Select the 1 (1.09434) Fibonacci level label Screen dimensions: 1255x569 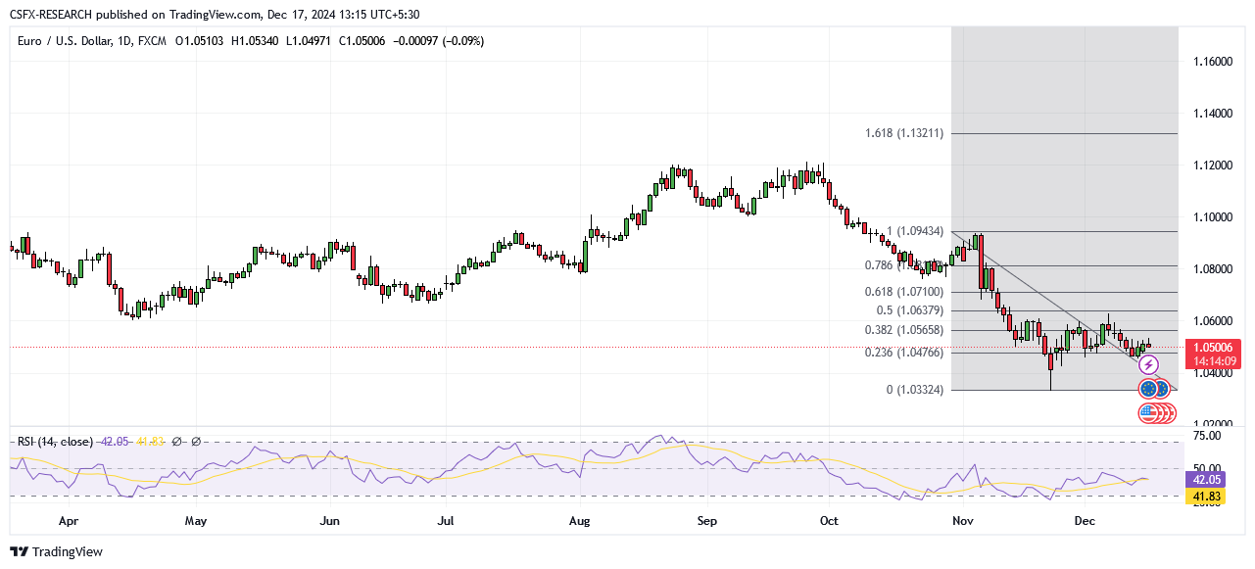coord(914,232)
